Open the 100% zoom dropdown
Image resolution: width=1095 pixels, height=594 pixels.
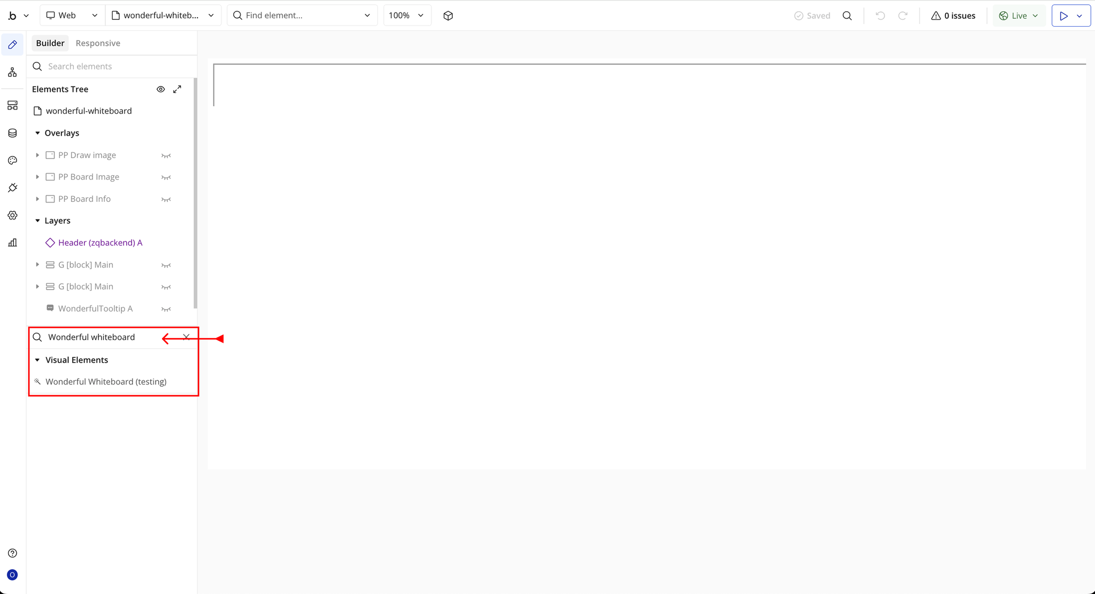(x=406, y=15)
